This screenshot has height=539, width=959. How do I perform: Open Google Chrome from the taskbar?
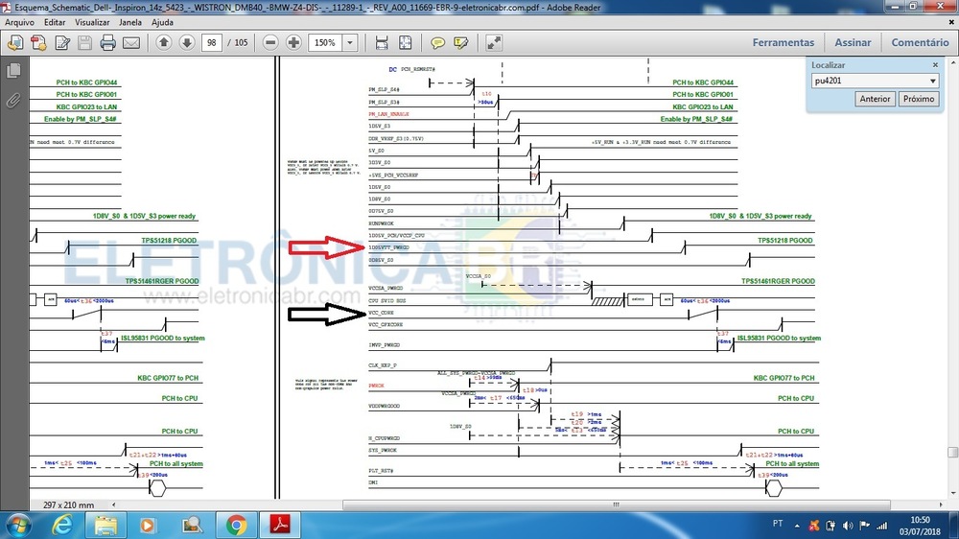coord(236,525)
